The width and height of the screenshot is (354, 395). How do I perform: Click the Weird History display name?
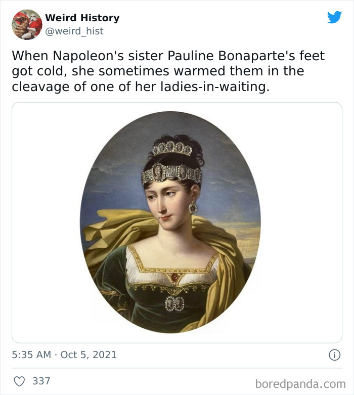tap(82, 18)
